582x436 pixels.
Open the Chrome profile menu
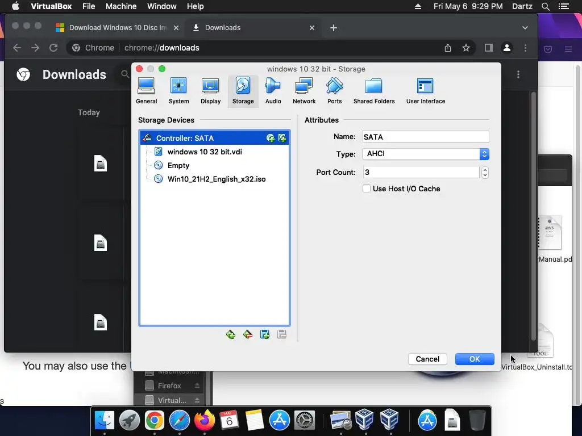(x=506, y=48)
